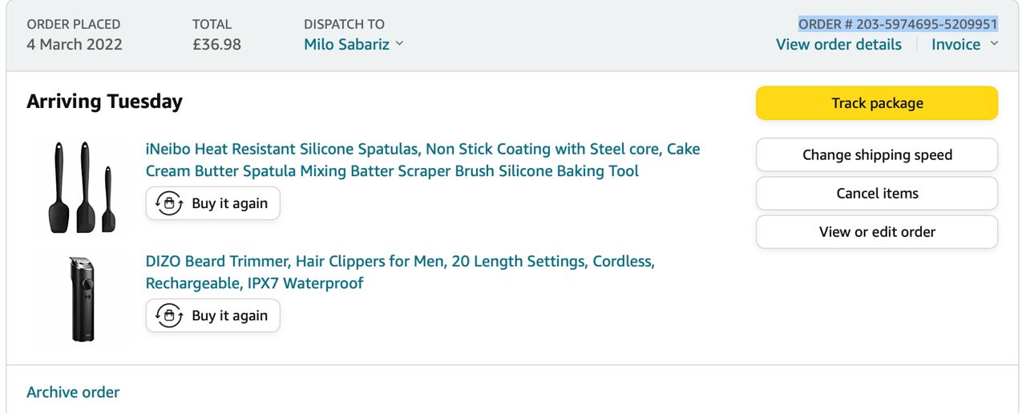Select the Cancel items button
Image resolution: width=1026 pixels, height=413 pixels.
click(877, 193)
